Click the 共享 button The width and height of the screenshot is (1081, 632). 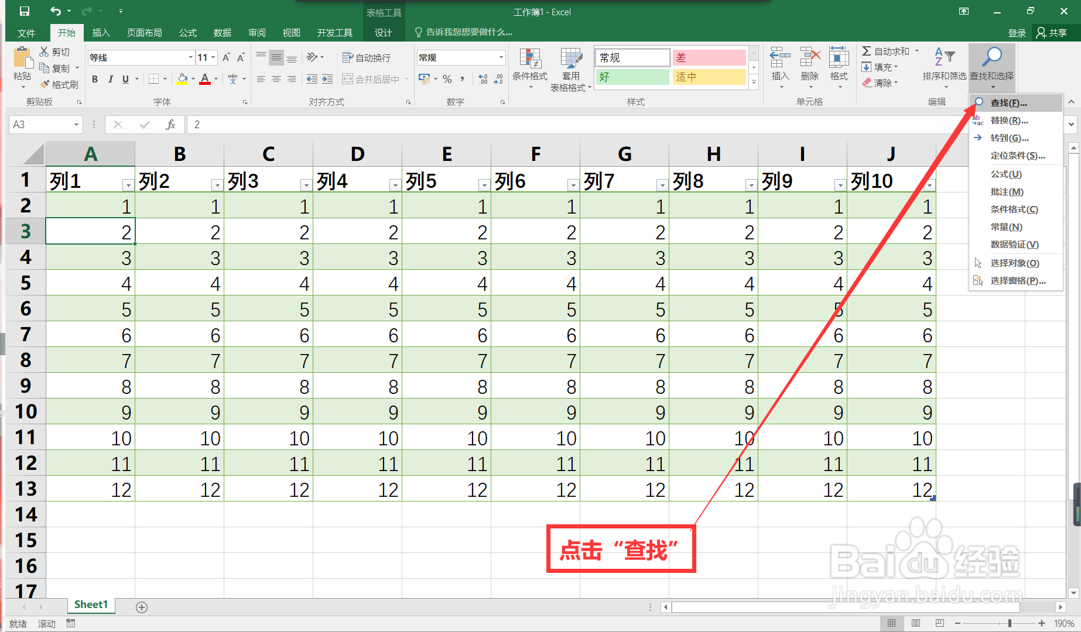[1052, 32]
